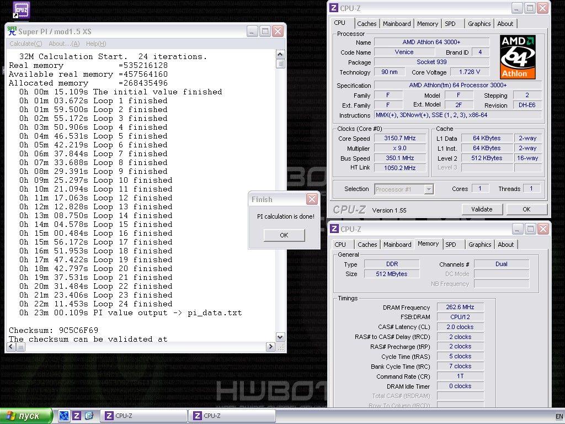This screenshot has width=565, height=424.
Task: Open the CPU-Z desktop shortcut icon
Action: (22, 10)
